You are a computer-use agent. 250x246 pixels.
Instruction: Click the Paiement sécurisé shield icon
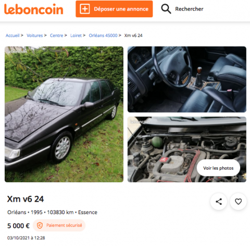coord(40,226)
